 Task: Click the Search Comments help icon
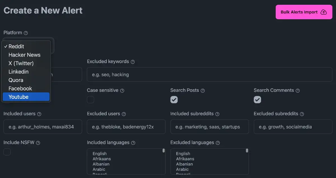(298, 91)
